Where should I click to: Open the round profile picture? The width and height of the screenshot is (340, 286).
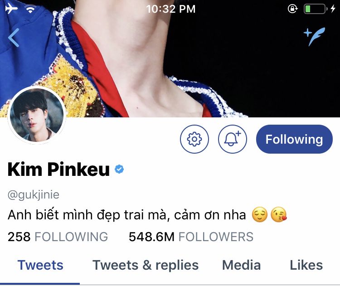click(x=37, y=115)
